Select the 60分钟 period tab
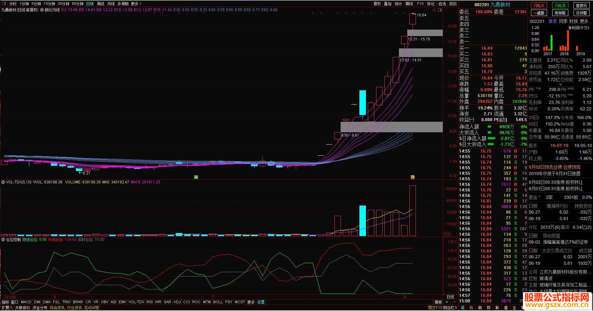 click(78, 4)
